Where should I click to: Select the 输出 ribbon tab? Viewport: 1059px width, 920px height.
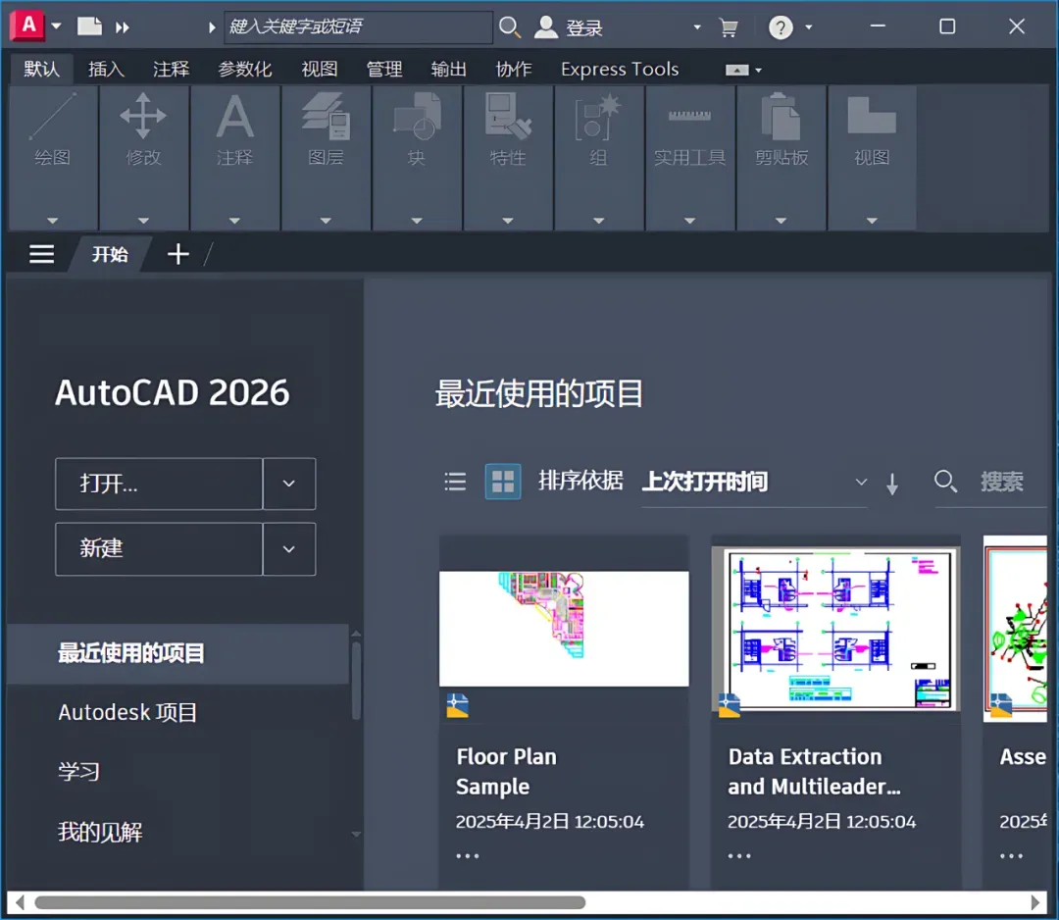tap(449, 69)
